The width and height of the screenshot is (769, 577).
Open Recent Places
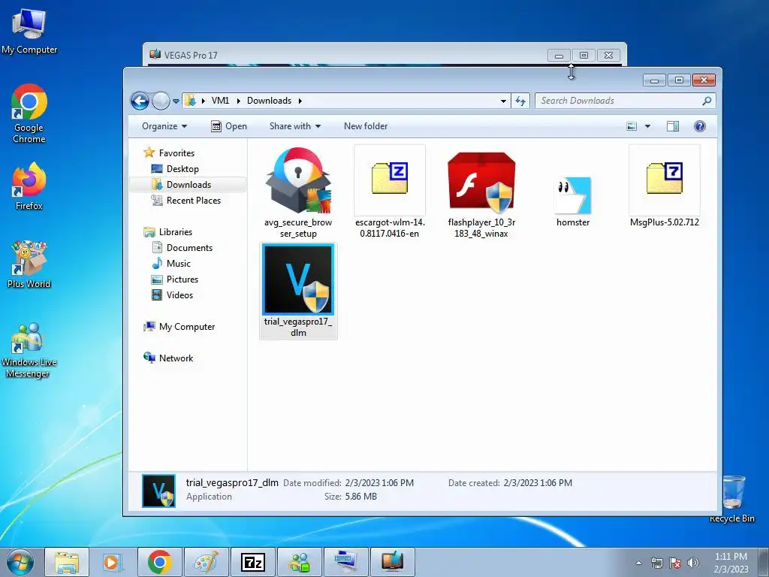coord(186,200)
